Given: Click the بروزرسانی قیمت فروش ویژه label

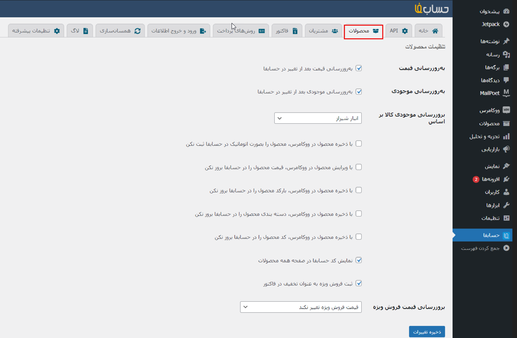Looking at the screenshot, I should click(409, 307).
